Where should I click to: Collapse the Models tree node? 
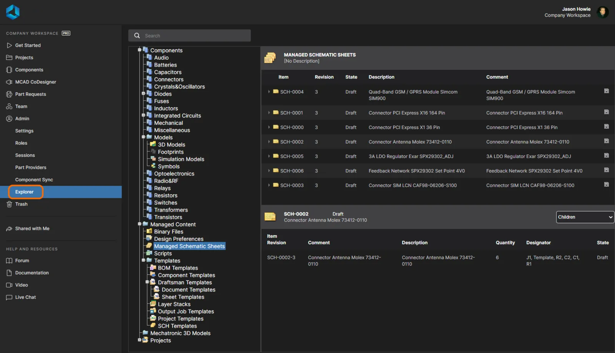[143, 137]
